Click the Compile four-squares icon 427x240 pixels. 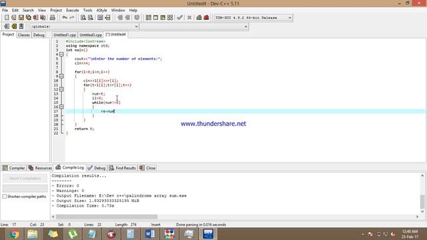pyautogui.click(x=148, y=18)
